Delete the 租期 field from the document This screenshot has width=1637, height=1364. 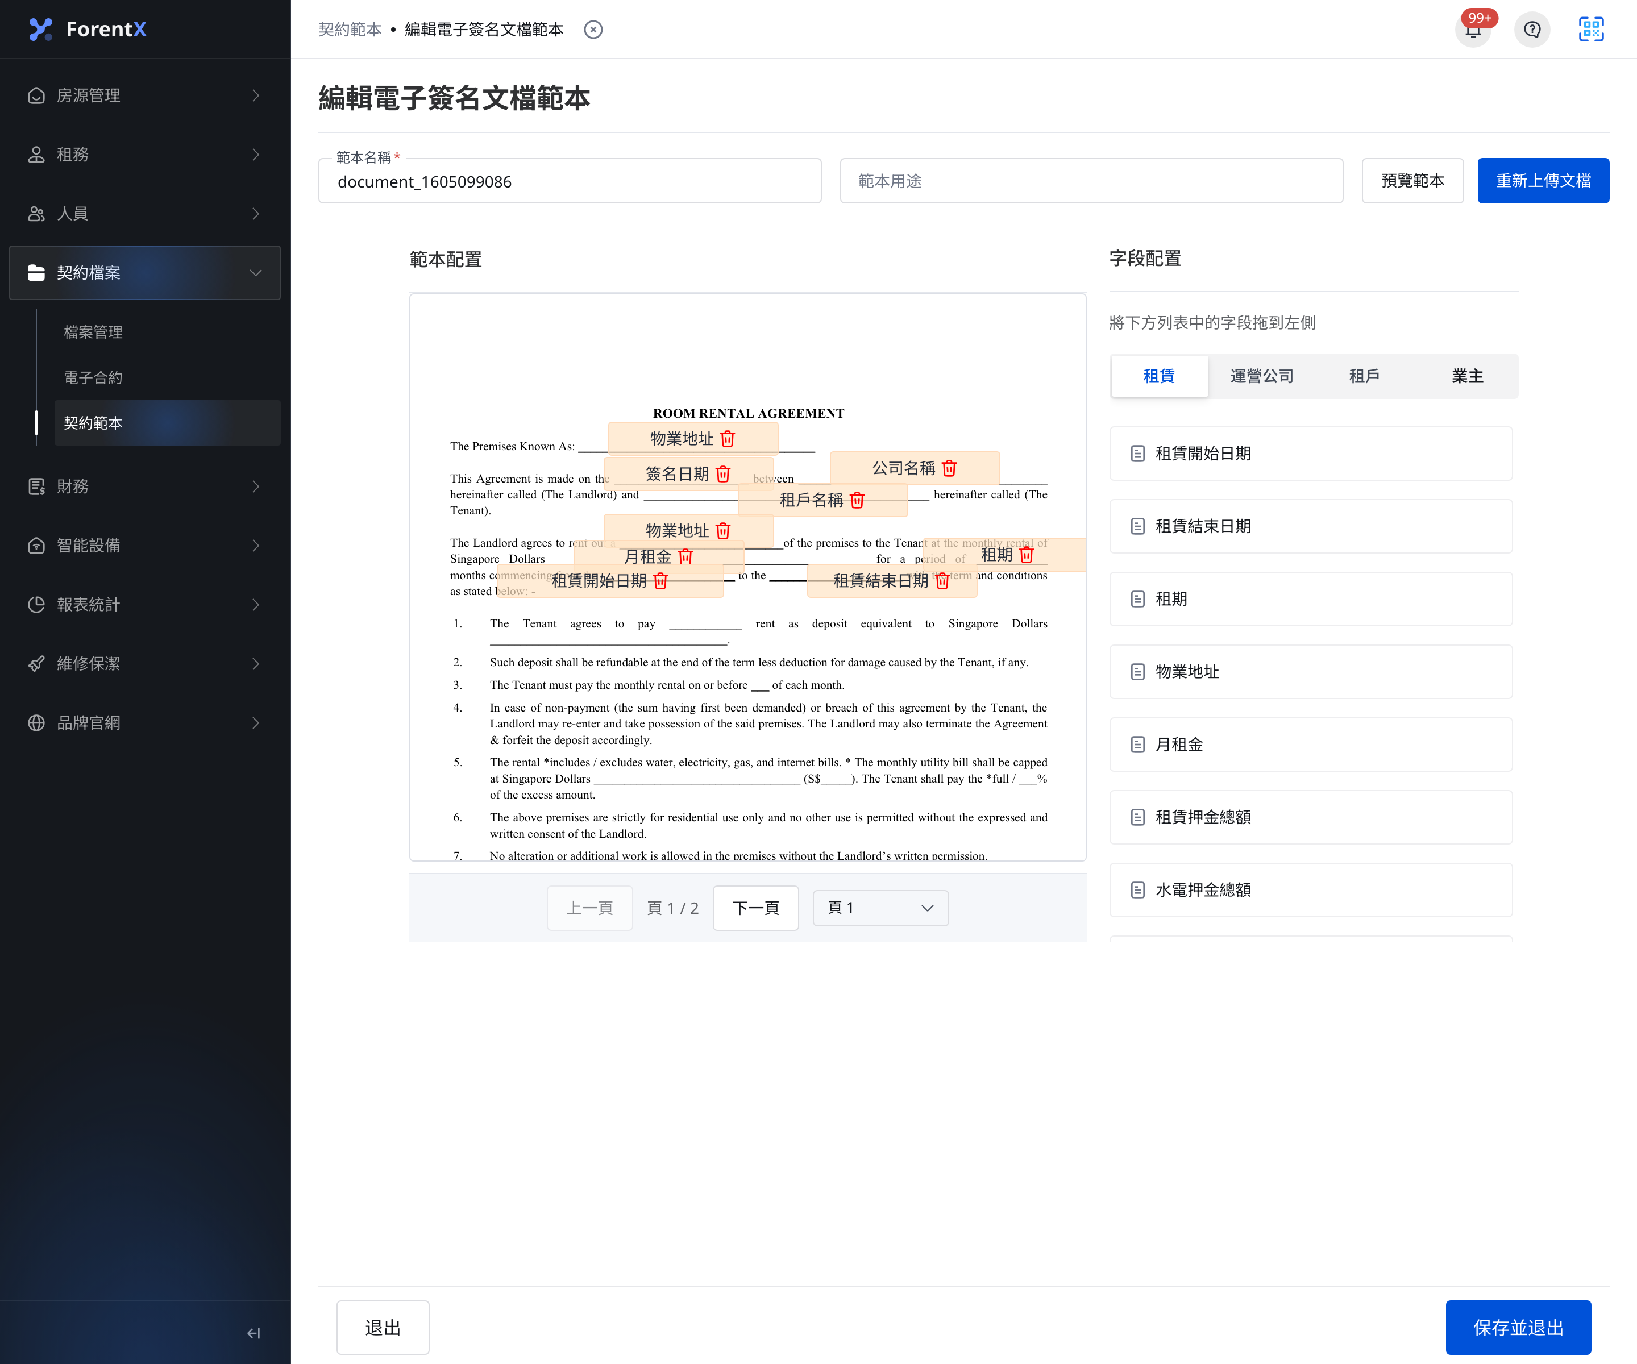(x=1026, y=555)
